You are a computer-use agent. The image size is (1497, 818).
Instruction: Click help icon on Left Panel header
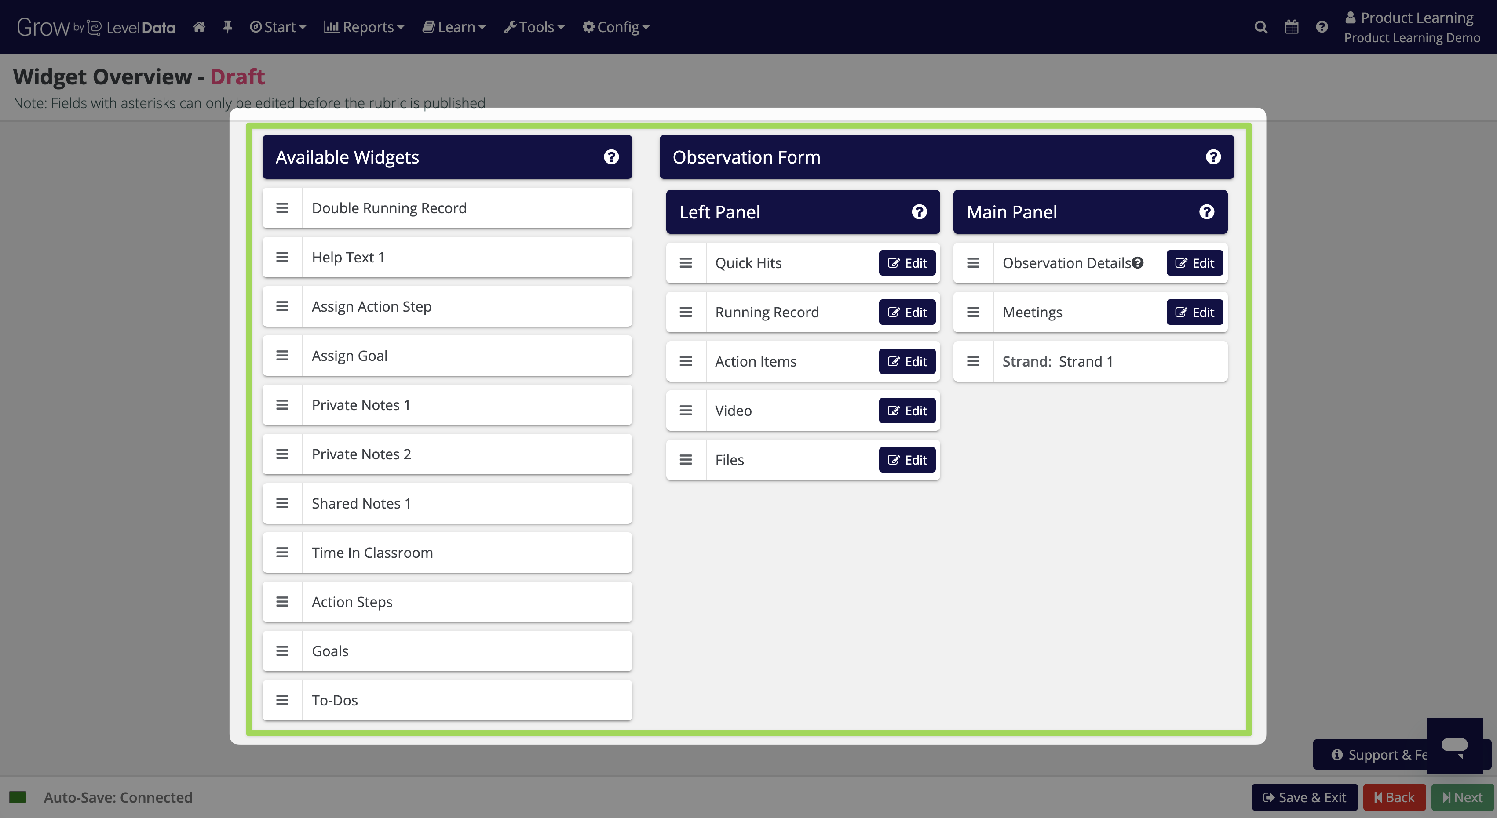coord(919,212)
